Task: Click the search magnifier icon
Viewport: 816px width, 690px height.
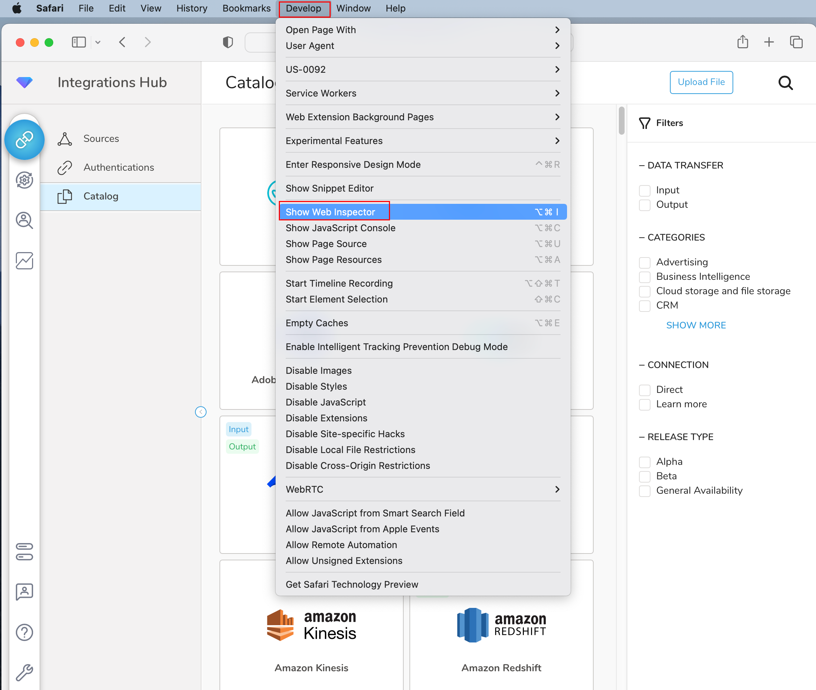Action: coord(785,82)
